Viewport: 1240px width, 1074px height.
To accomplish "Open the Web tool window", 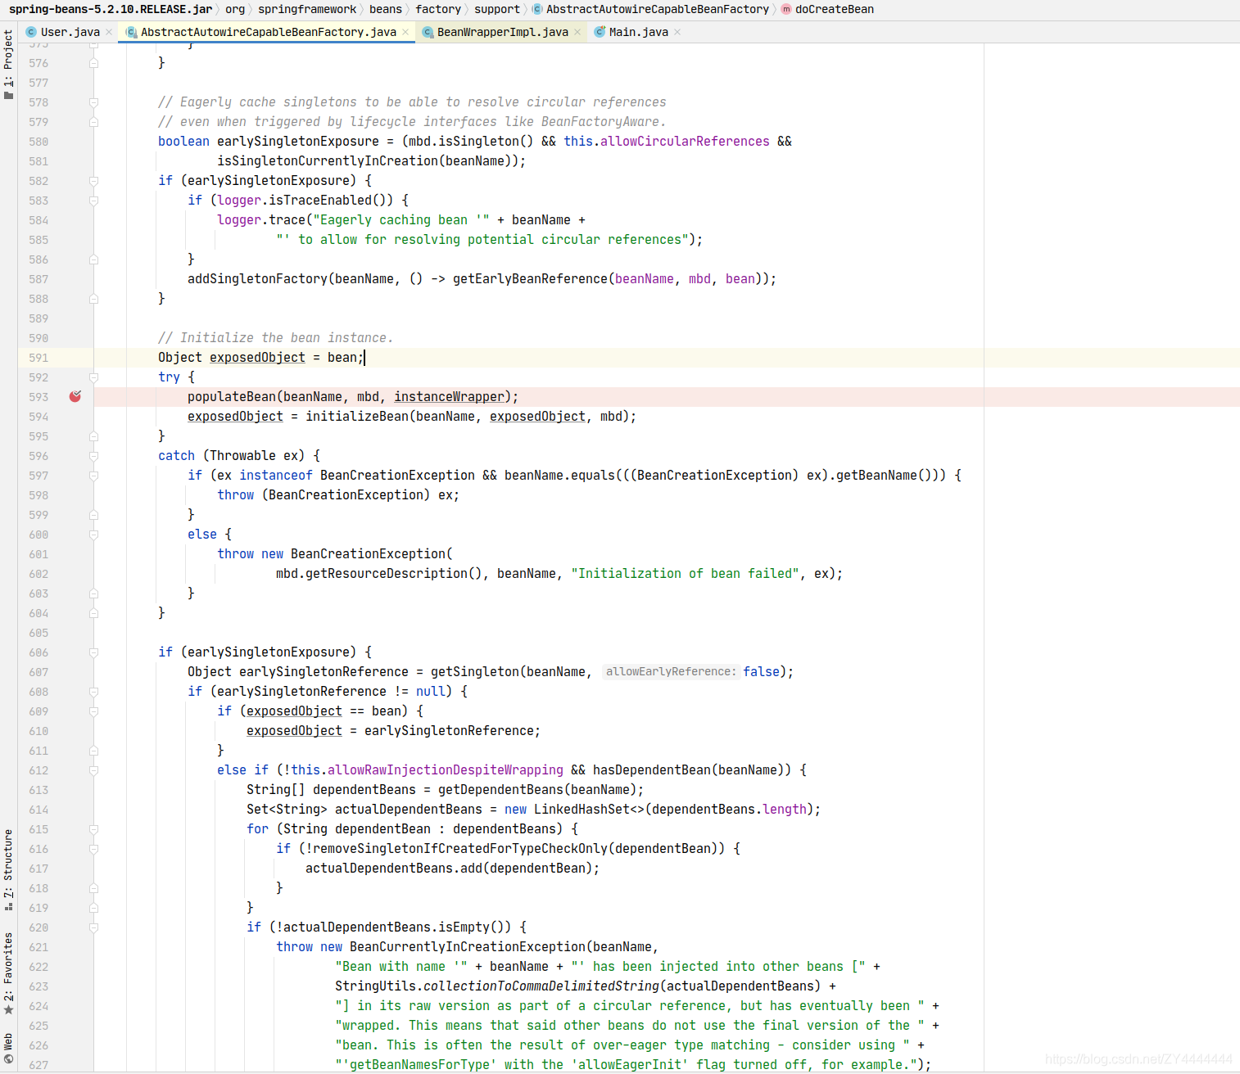I will tap(8, 1048).
